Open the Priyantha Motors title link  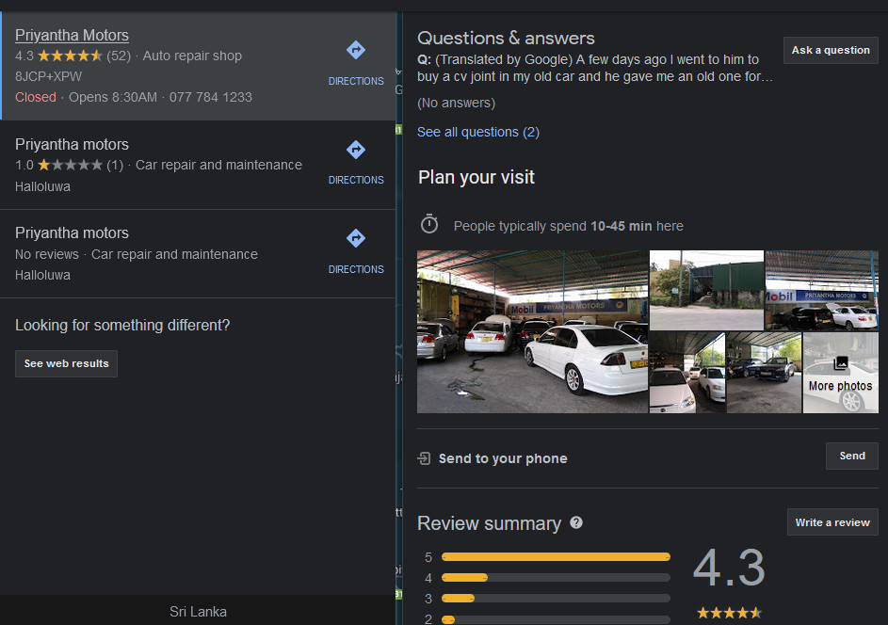[x=72, y=35]
